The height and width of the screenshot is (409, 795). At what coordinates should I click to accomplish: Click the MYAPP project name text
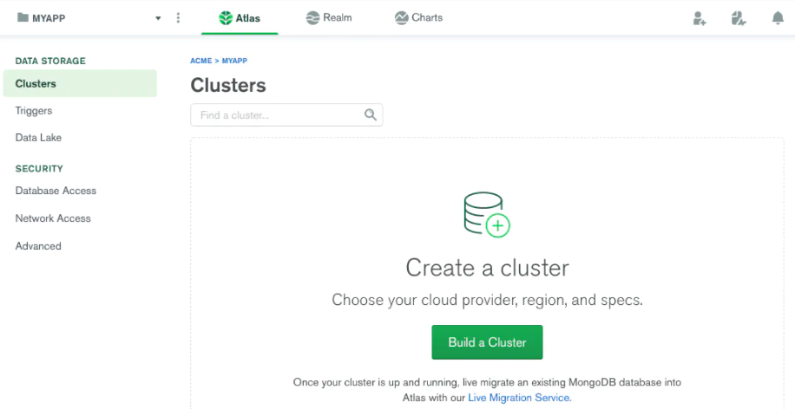pos(49,18)
